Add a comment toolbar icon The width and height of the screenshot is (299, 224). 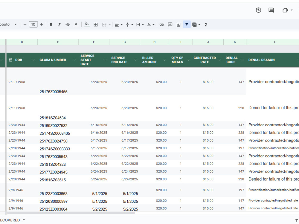click(x=170, y=24)
